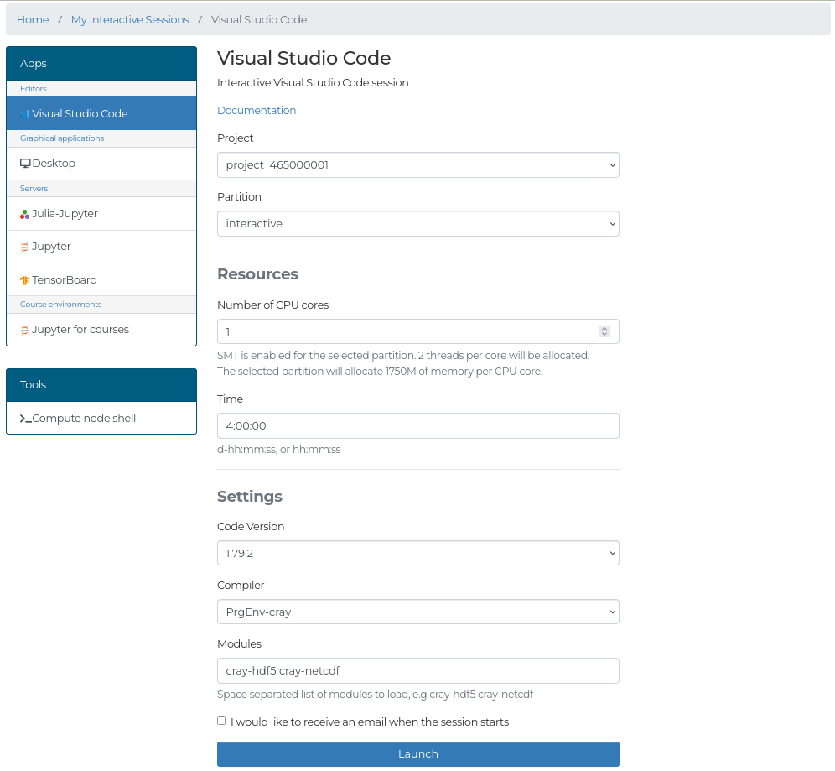This screenshot has width=835, height=771.
Task: Enable email notification when session starts
Action: [220, 720]
